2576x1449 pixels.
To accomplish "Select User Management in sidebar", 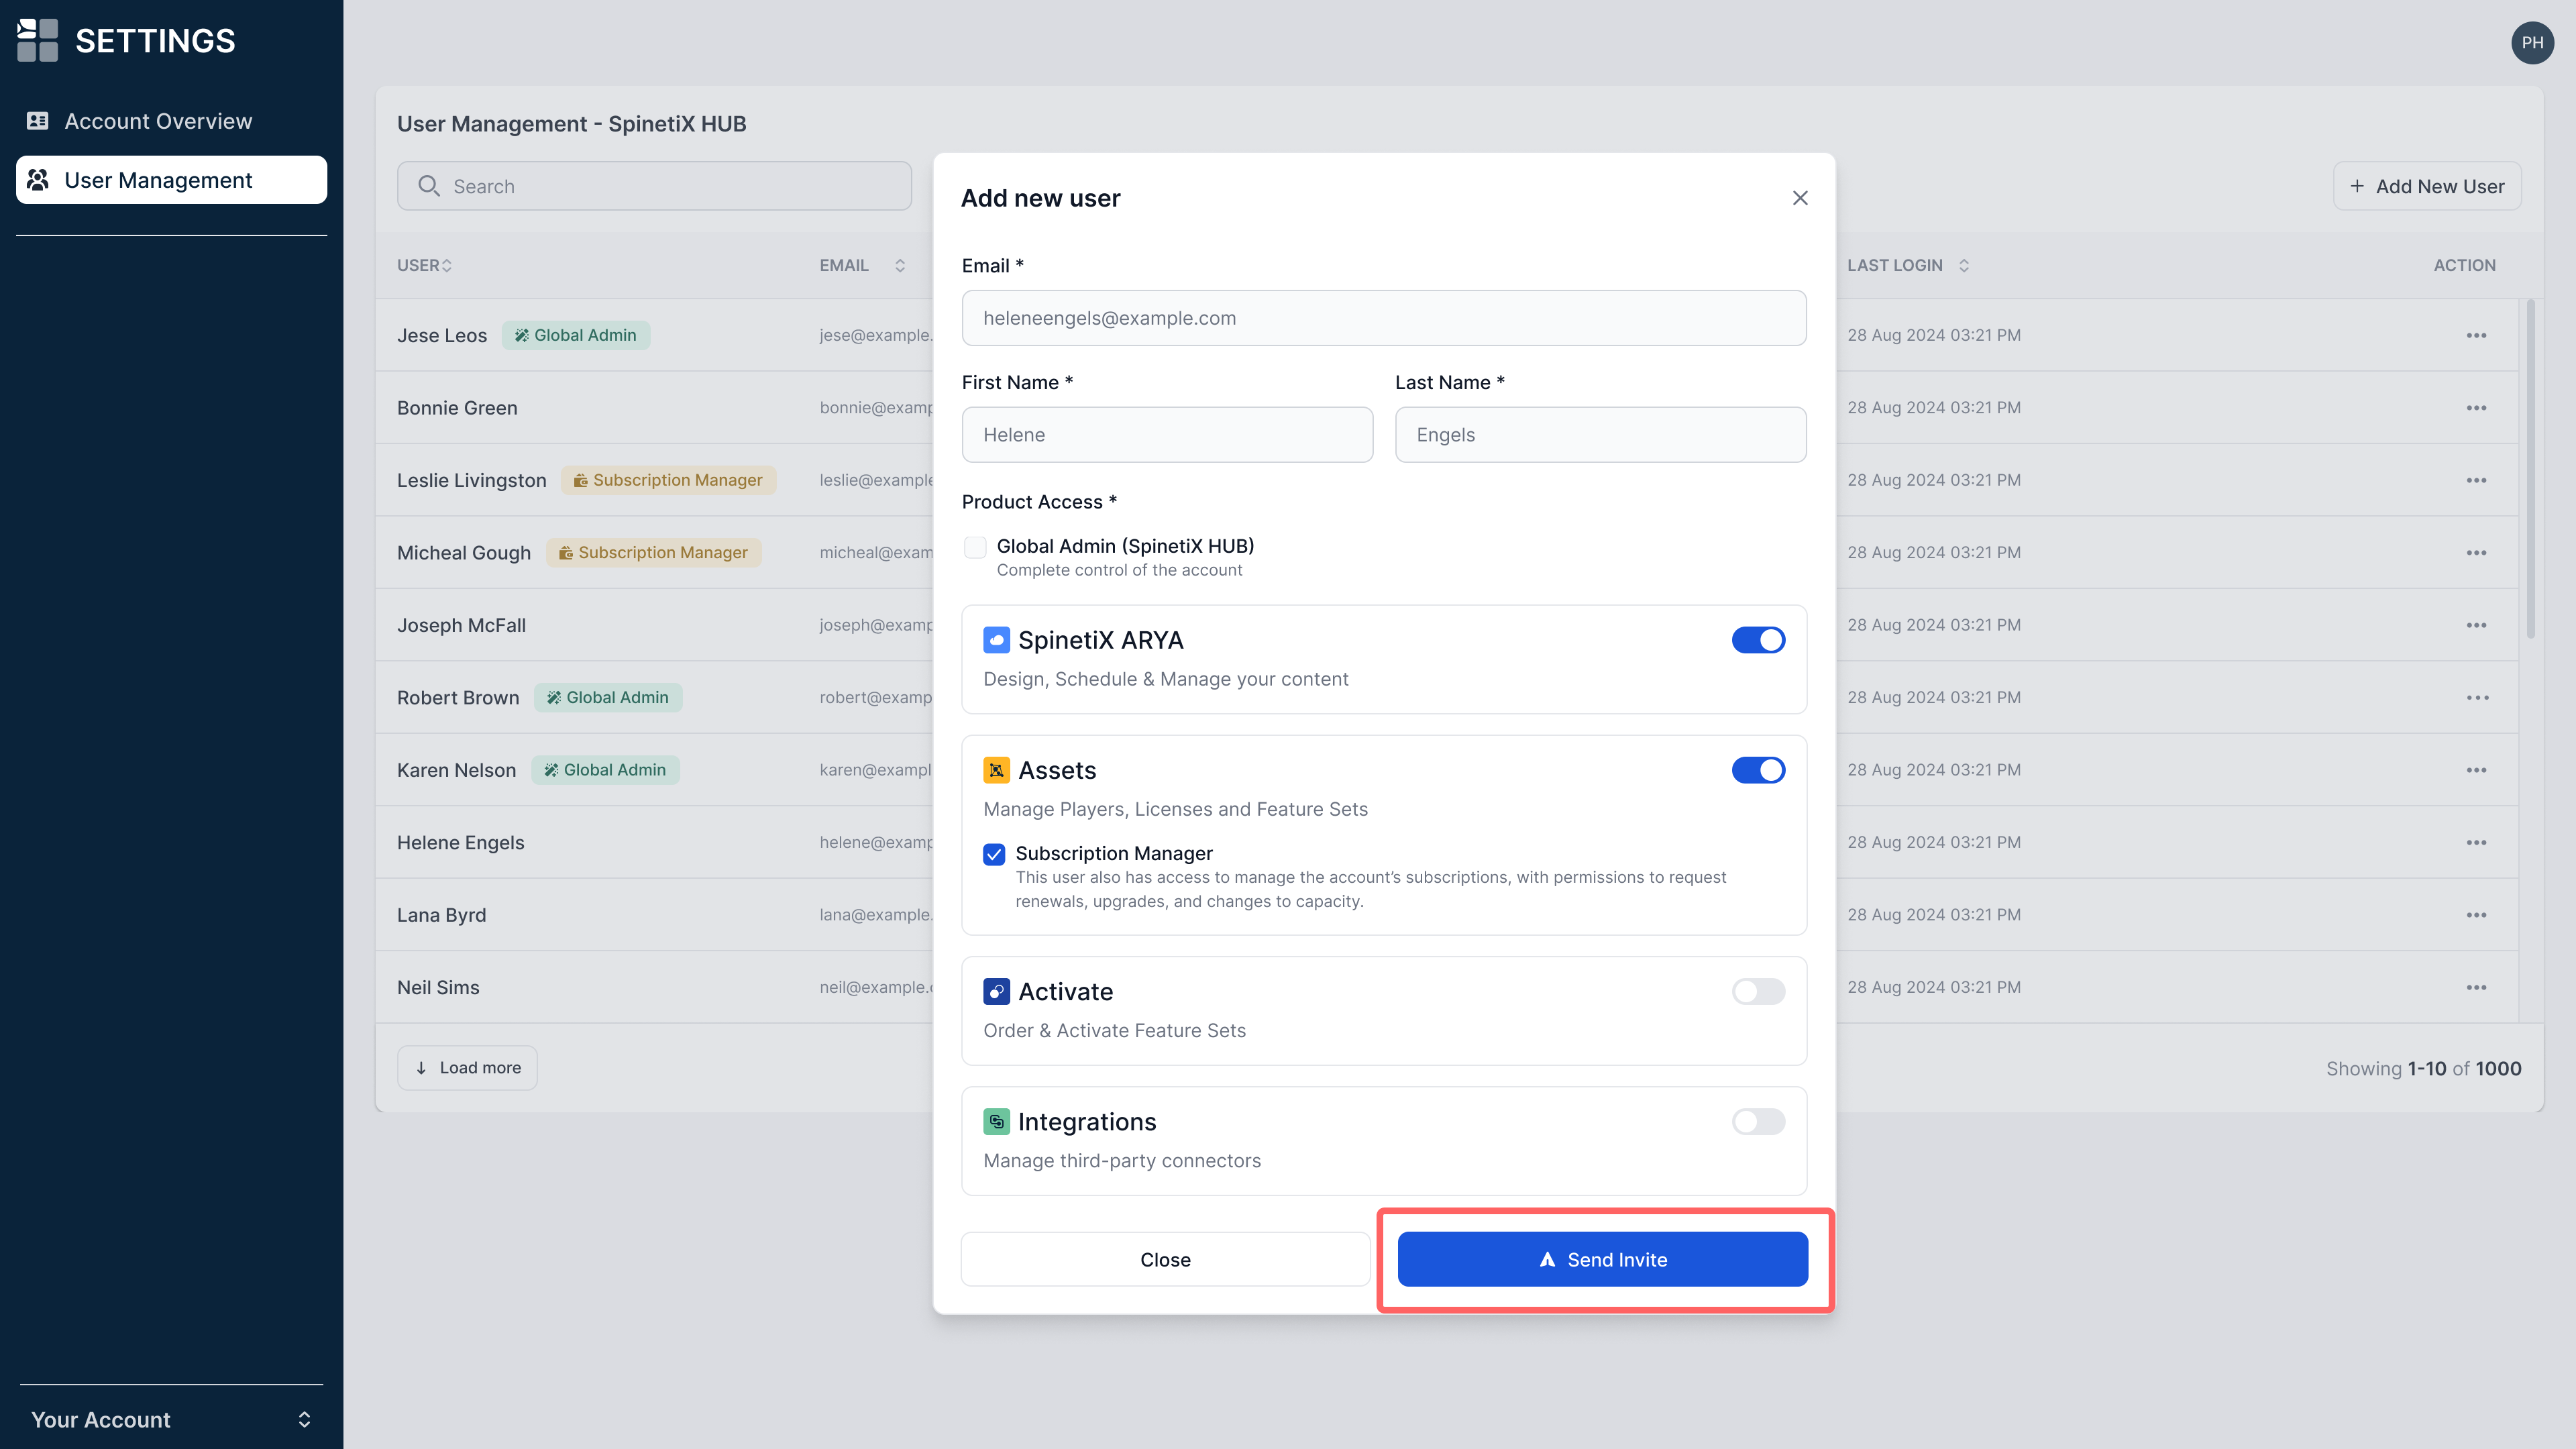I will coord(171,180).
